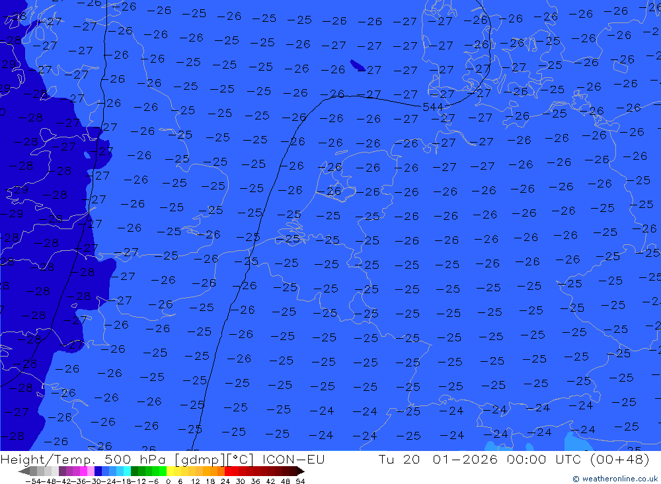
Task: Click the -18 label on the colour scale
Action: [124, 481]
